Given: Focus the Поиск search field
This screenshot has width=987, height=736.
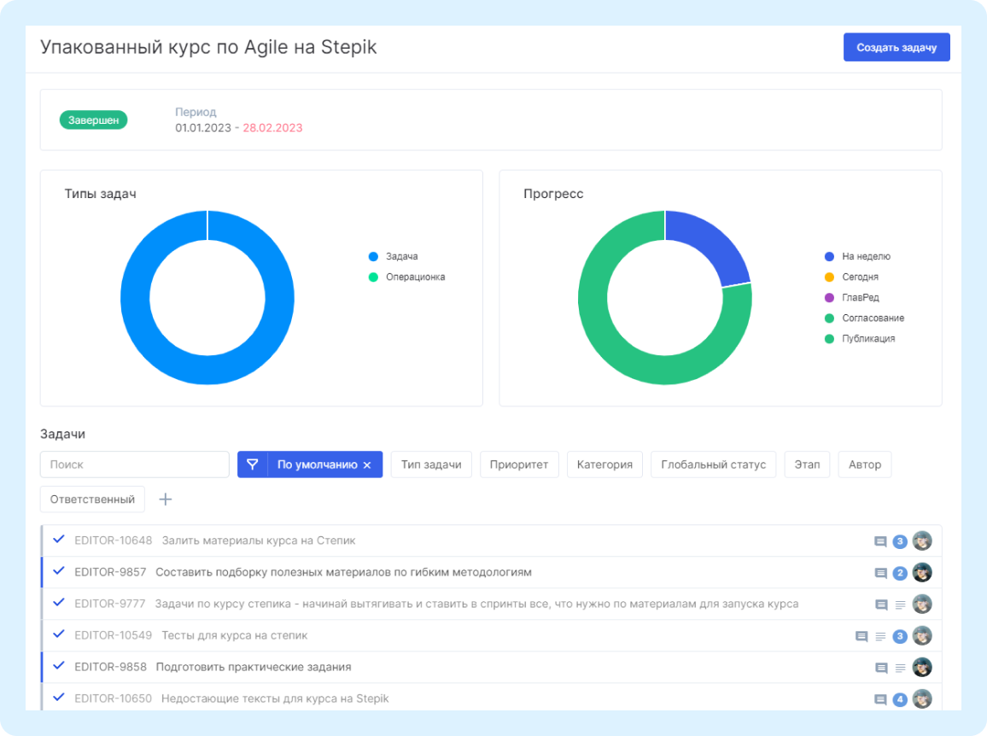Looking at the screenshot, I should 135,464.
